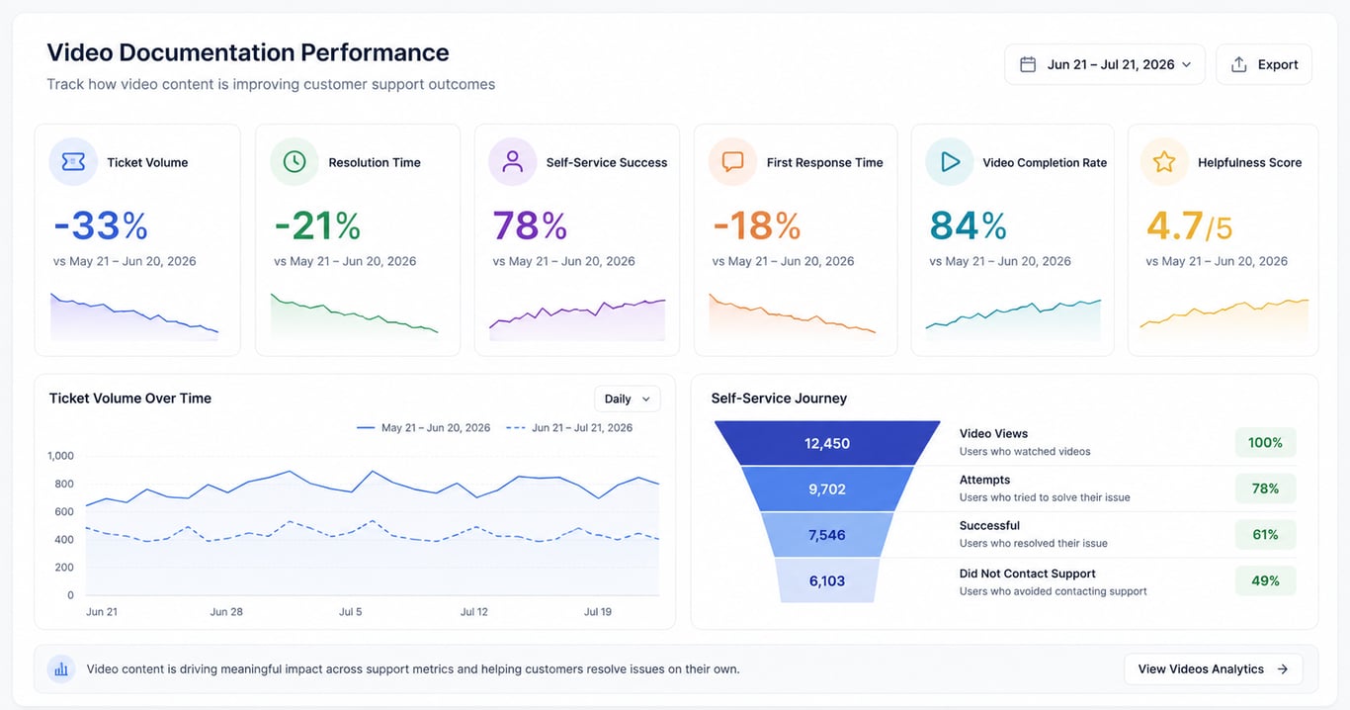Click the purple 78% Self-Service Success value
This screenshot has height=710, width=1350.
[530, 225]
